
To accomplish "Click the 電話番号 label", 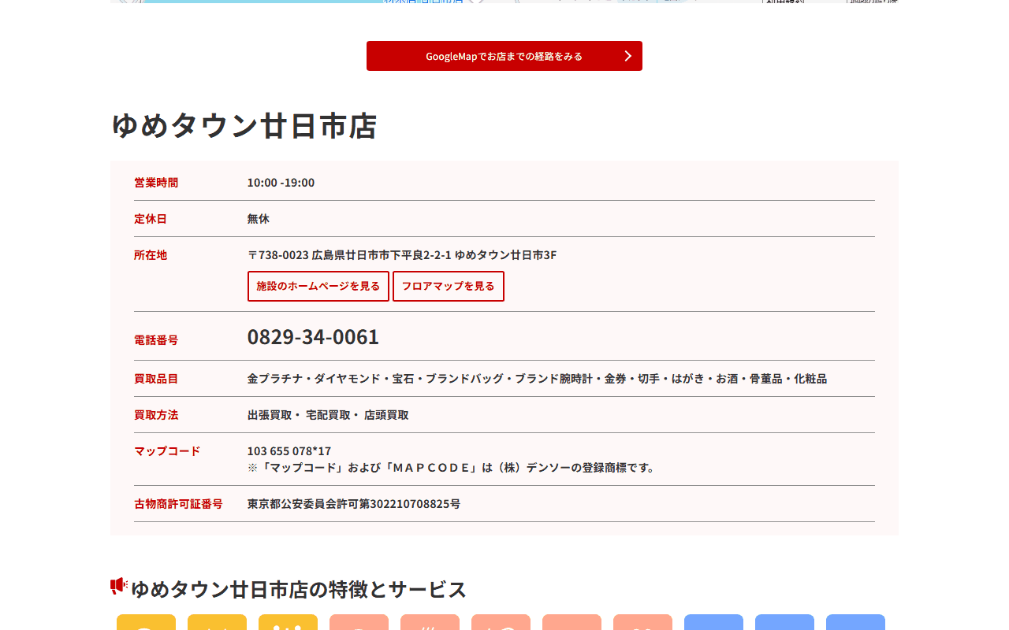I will pos(156,340).
